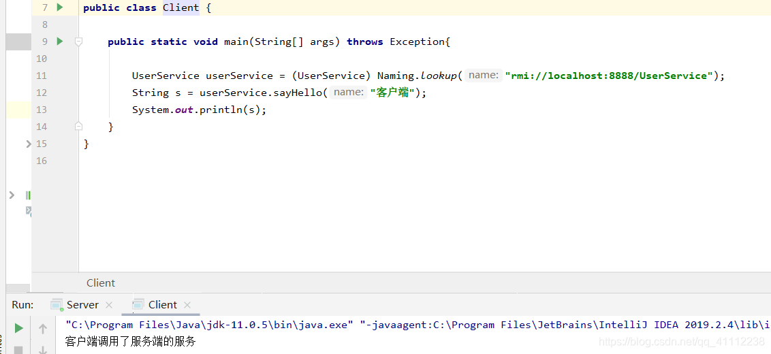
Task: Expand the chevron beside line 15
Action: coord(28,144)
